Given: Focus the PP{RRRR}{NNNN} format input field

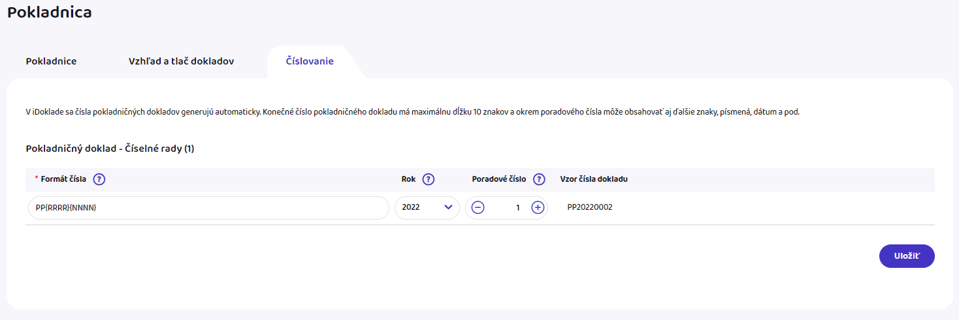Looking at the screenshot, I should (x=208, y=208).
